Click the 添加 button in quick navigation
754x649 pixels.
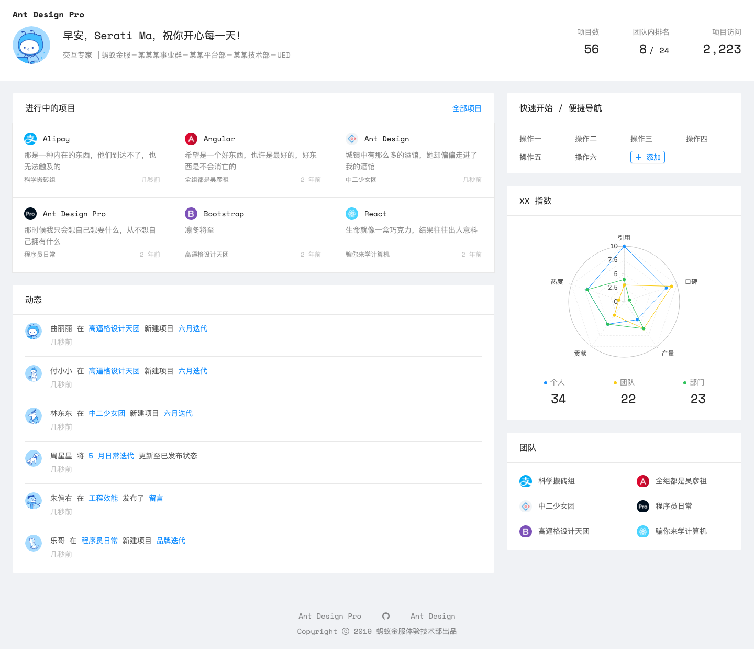pyautogui.click(x=648, y=157)
